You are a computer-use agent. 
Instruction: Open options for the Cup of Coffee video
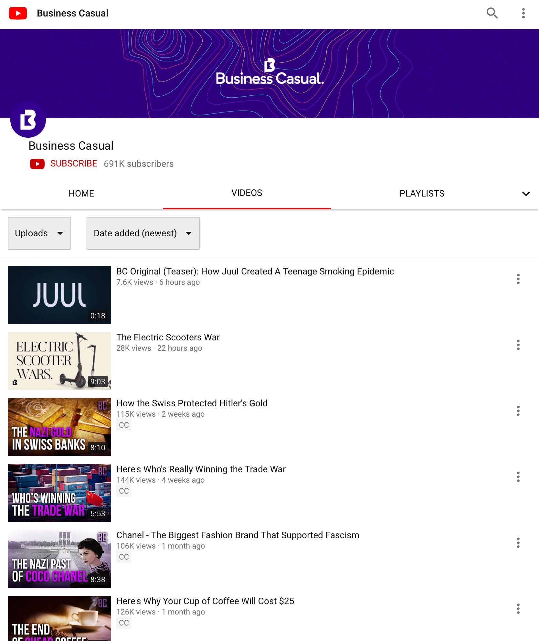coord(518,609)
